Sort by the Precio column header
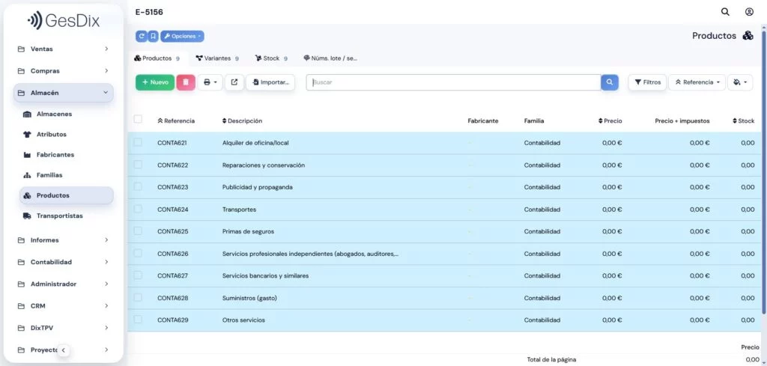 [610, 121]
